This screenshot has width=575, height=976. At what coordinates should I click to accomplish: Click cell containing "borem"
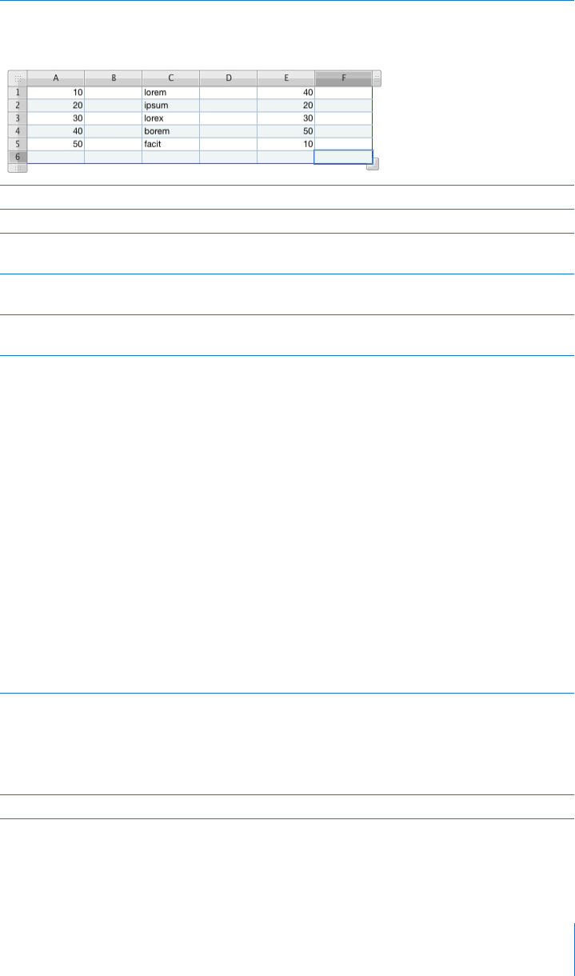coord(171,131)
